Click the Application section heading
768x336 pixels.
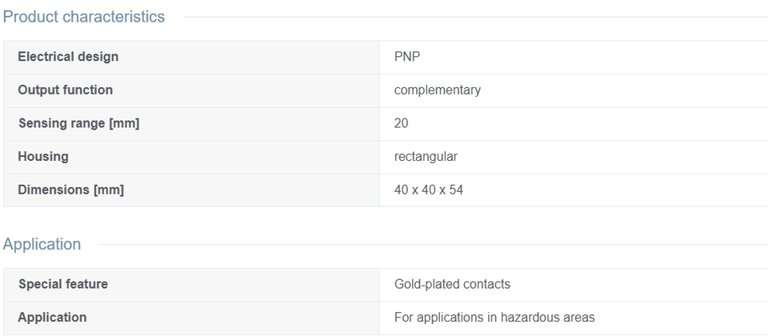tap(42, 244)
